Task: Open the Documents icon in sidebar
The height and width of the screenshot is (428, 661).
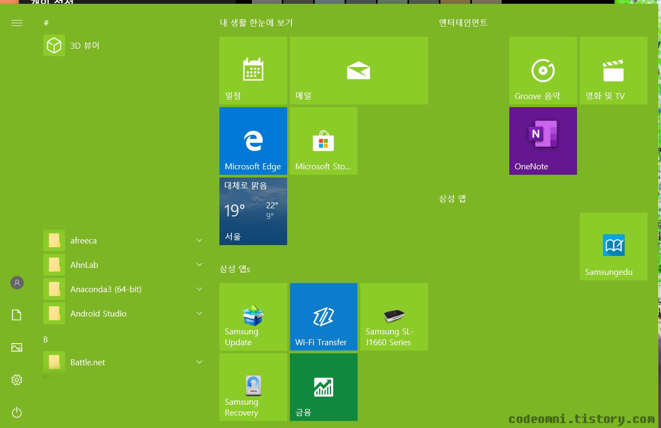Action: (x=17, y=315)
